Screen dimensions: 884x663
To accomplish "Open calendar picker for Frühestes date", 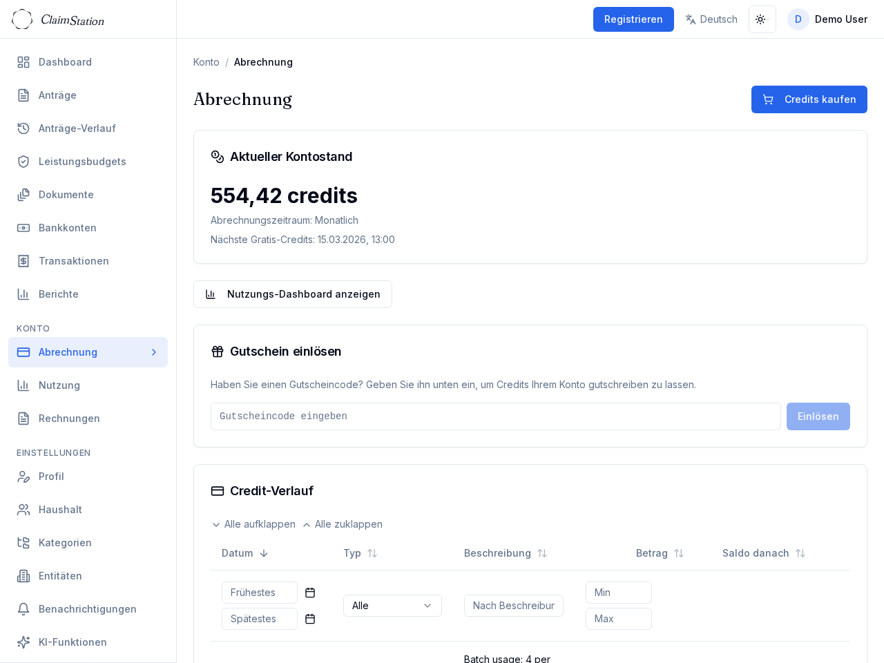I will click(310, 593).
